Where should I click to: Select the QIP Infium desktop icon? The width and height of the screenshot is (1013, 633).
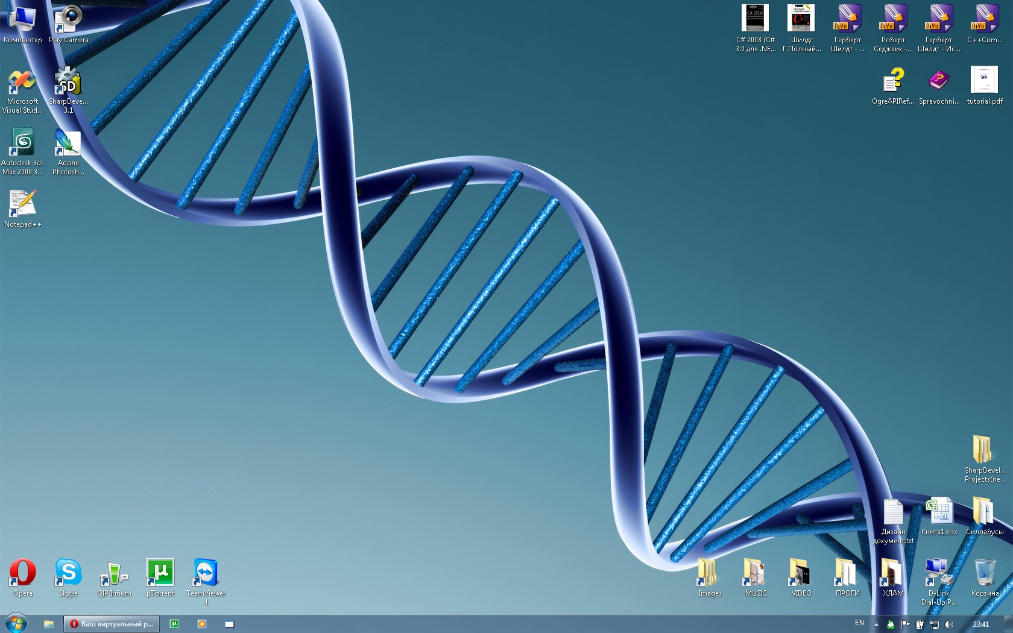pyautogui.click(x=114, y=572)
